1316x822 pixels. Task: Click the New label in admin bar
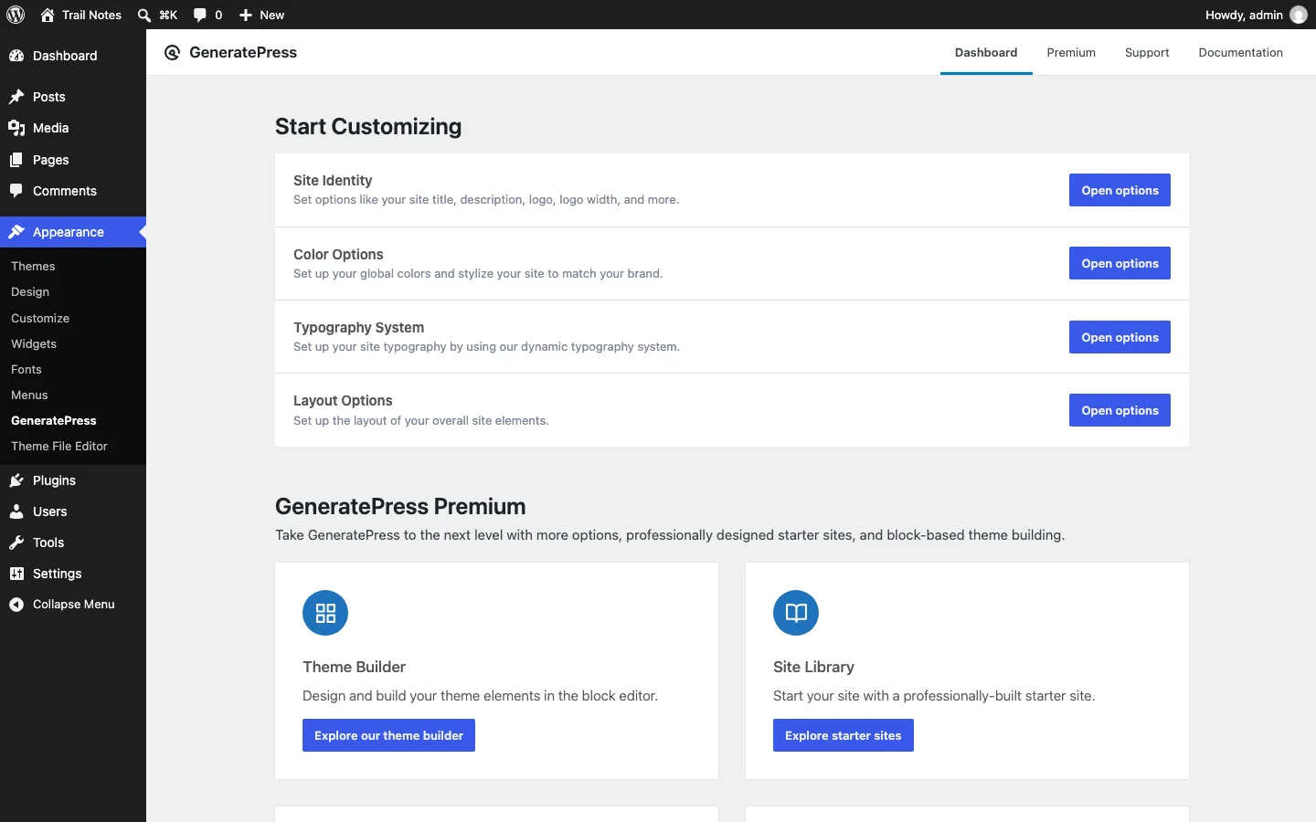pos(272,15)
